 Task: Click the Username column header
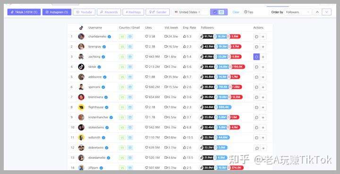(95, 28)
